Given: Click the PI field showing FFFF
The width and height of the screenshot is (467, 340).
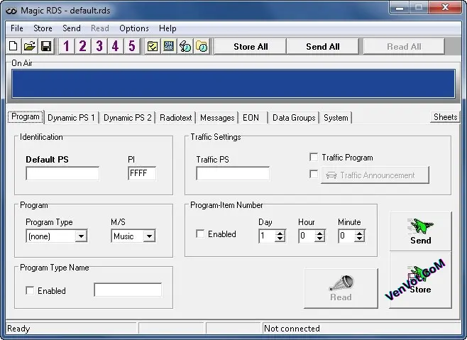Looking at the screenshot, I should 142,173.
